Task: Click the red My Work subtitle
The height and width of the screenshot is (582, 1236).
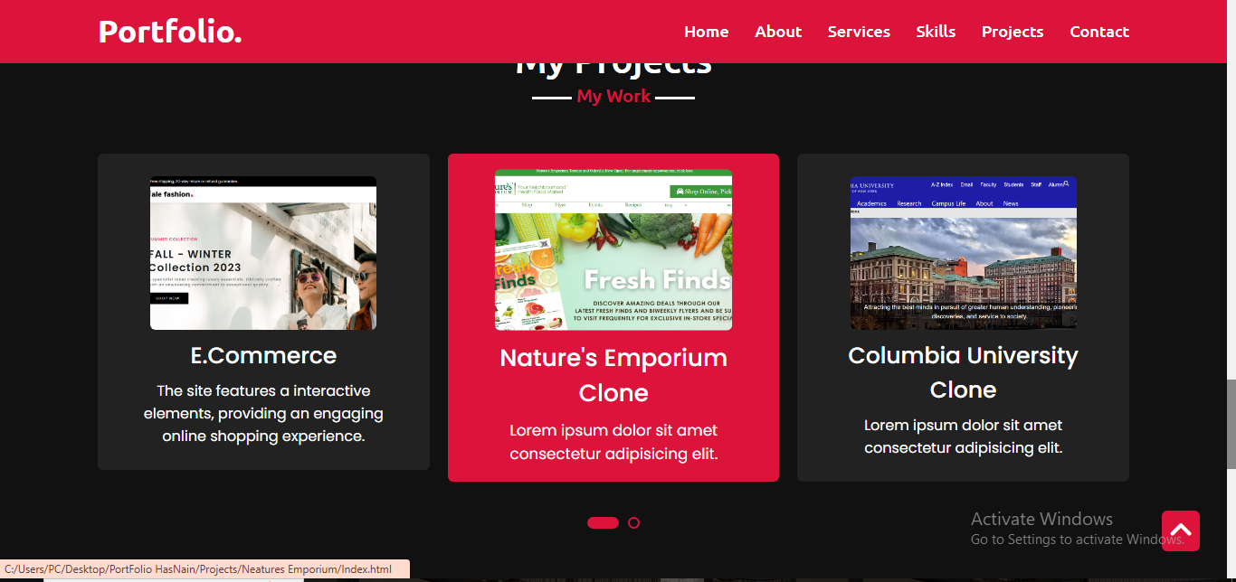Action: pos(613,97)
